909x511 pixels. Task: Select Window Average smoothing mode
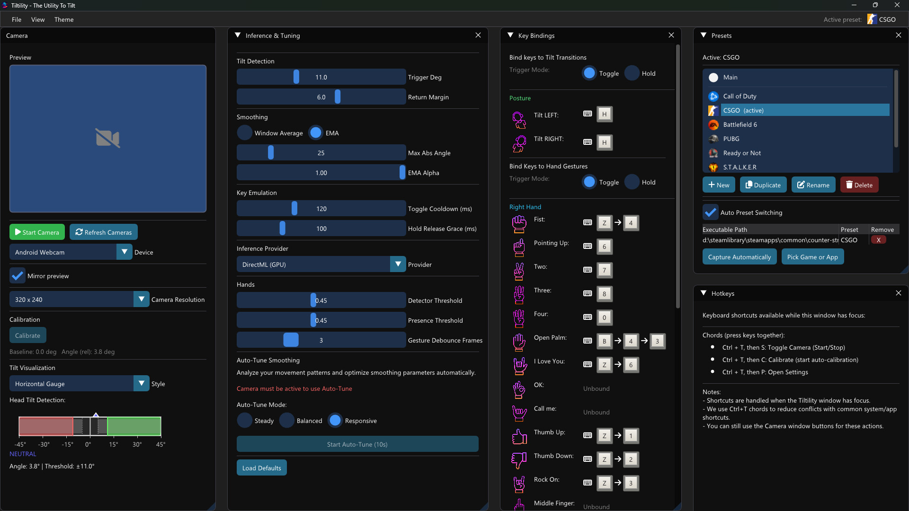pyautogui.click(x=244, y=132)
